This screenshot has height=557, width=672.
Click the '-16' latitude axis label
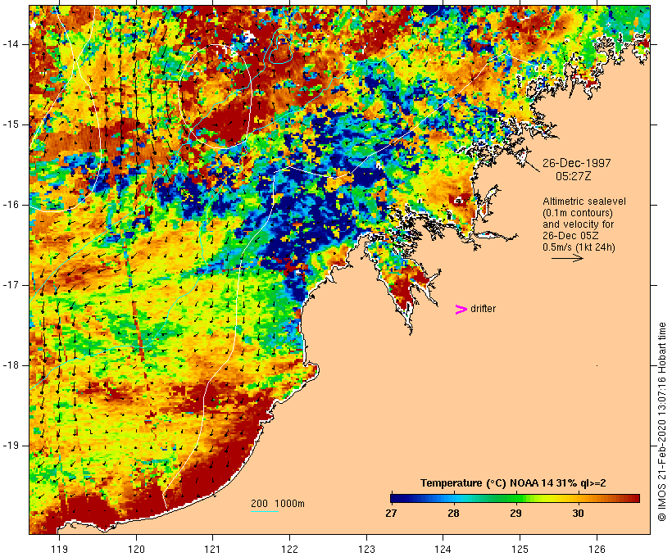(11, 205)
